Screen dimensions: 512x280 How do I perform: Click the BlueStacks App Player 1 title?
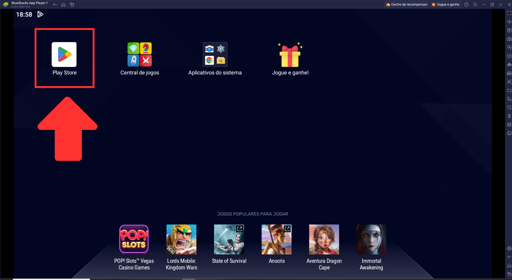pyautogui.click(x=29, y=3)
